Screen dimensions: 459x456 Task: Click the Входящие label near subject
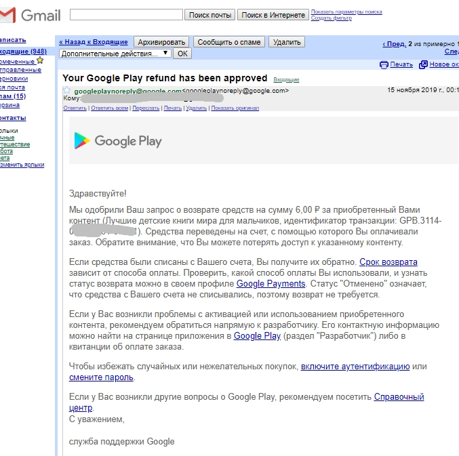point(286,79)
